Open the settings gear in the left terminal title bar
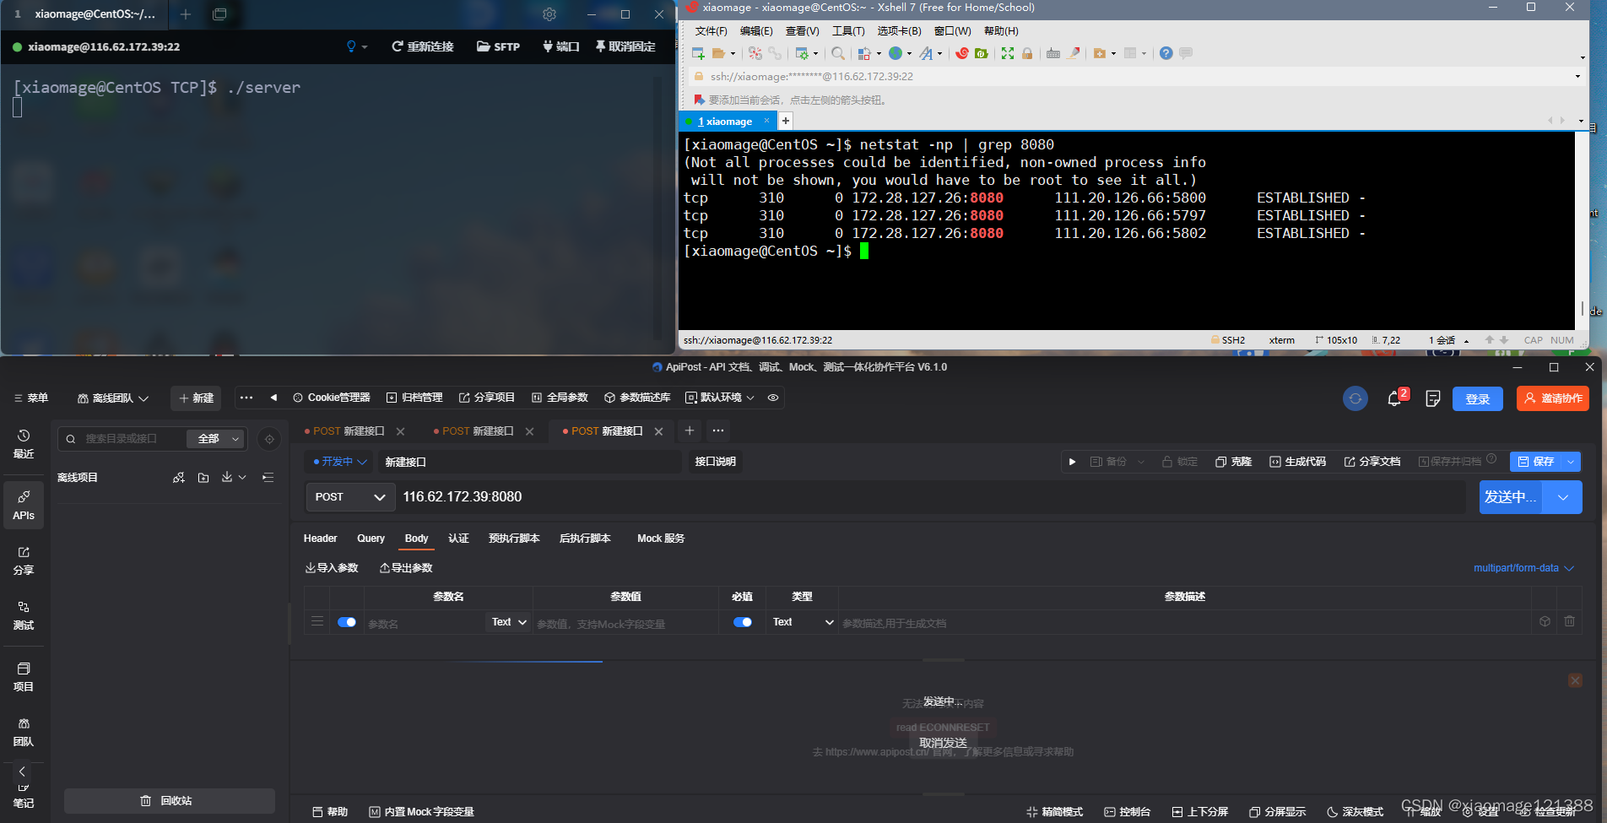1607x823 pixels. click(549, 14)
